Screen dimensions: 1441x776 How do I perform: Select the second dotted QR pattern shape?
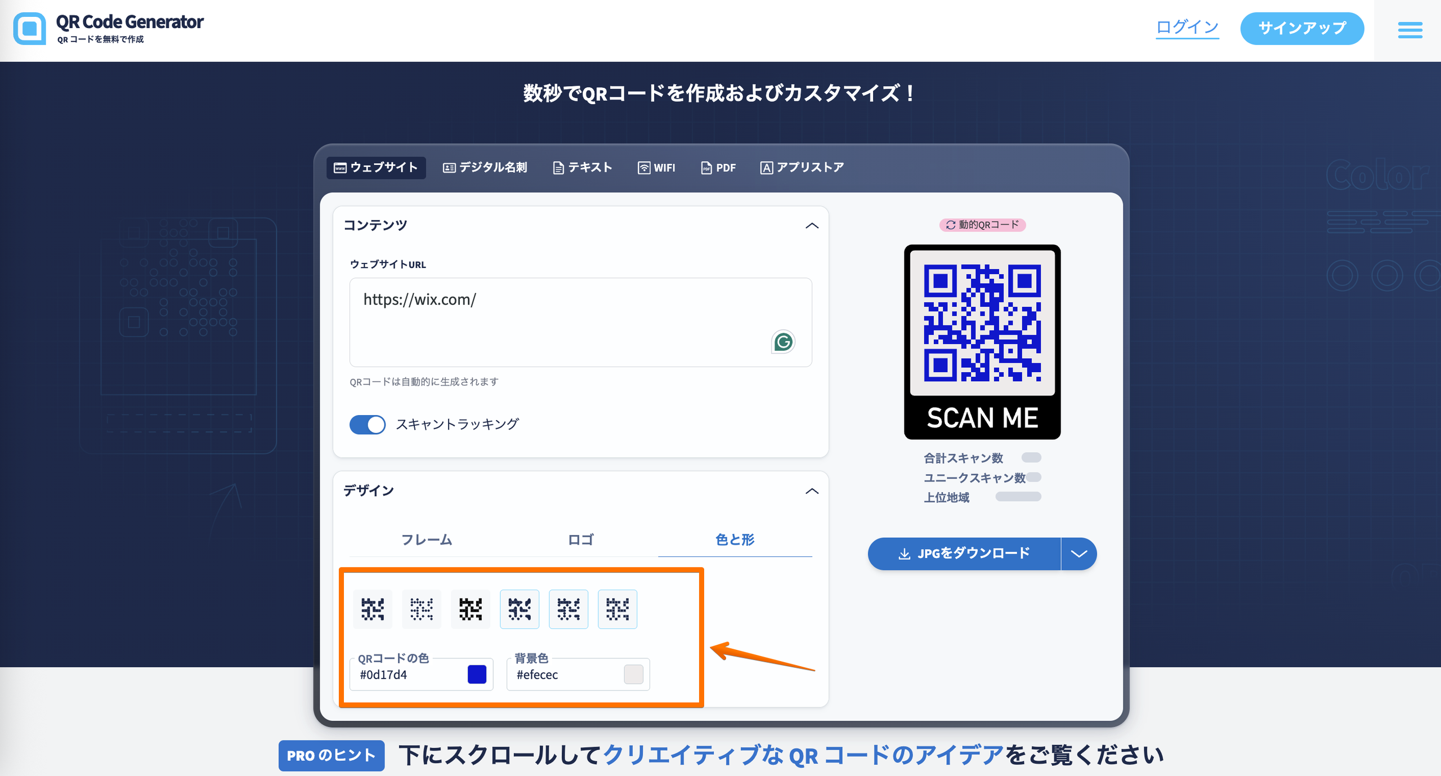(422, 609)
